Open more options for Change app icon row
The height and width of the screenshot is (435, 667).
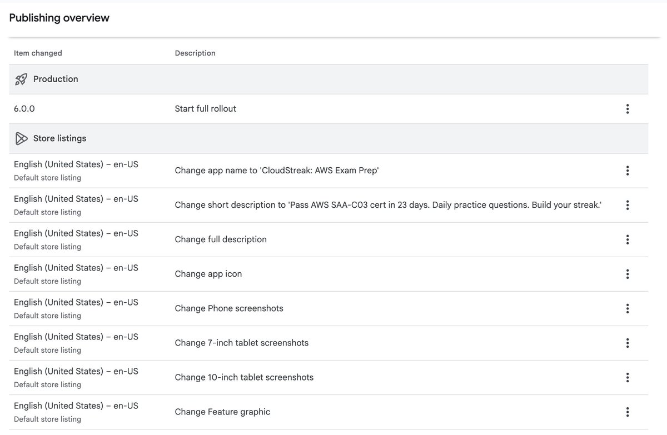point(627,274)
